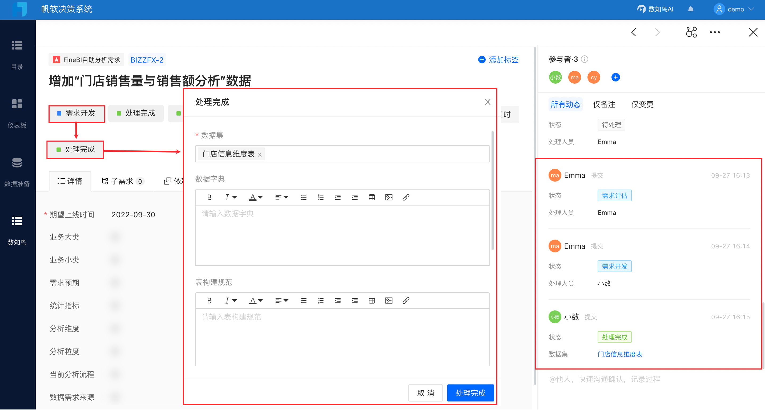Insert image in the 数据字典 editor
This screenshot has height=410, width=765.
(389, 197)
